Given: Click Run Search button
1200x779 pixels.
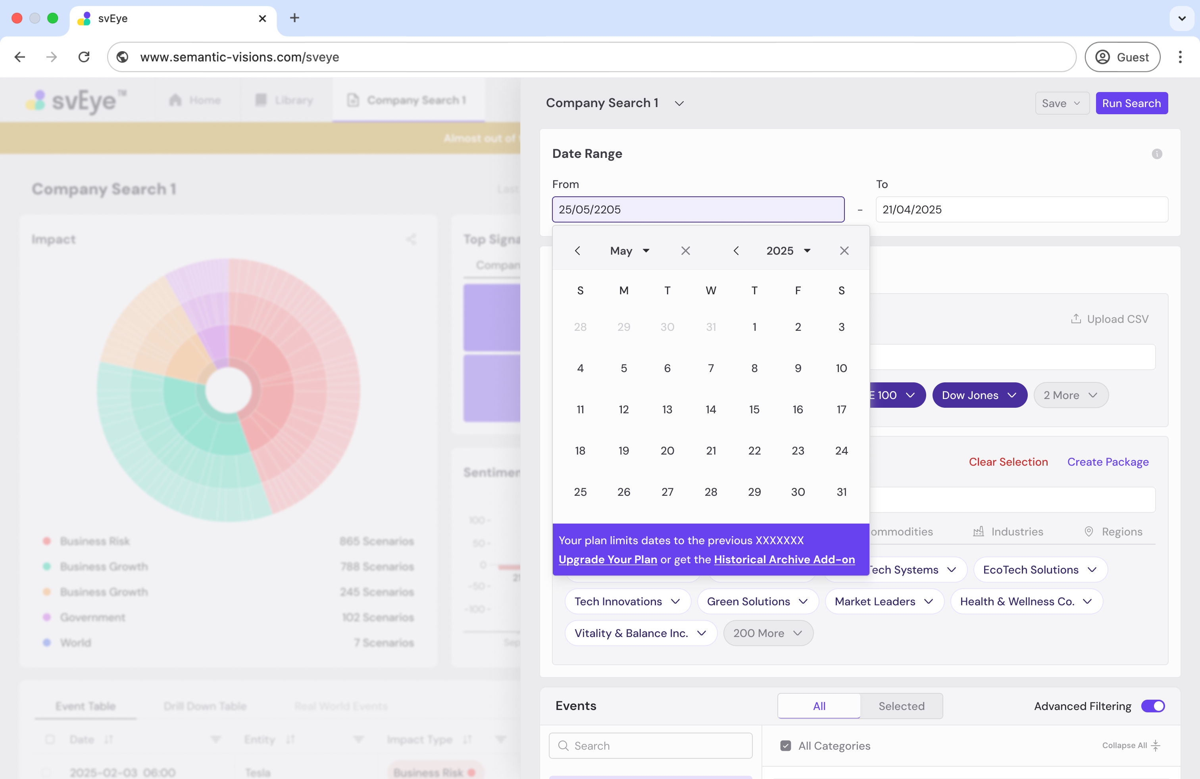Looking at the screenshot, I should 1131,103.
